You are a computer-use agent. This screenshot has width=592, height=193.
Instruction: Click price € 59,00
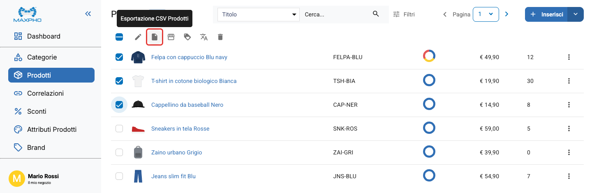pos(489,129)
